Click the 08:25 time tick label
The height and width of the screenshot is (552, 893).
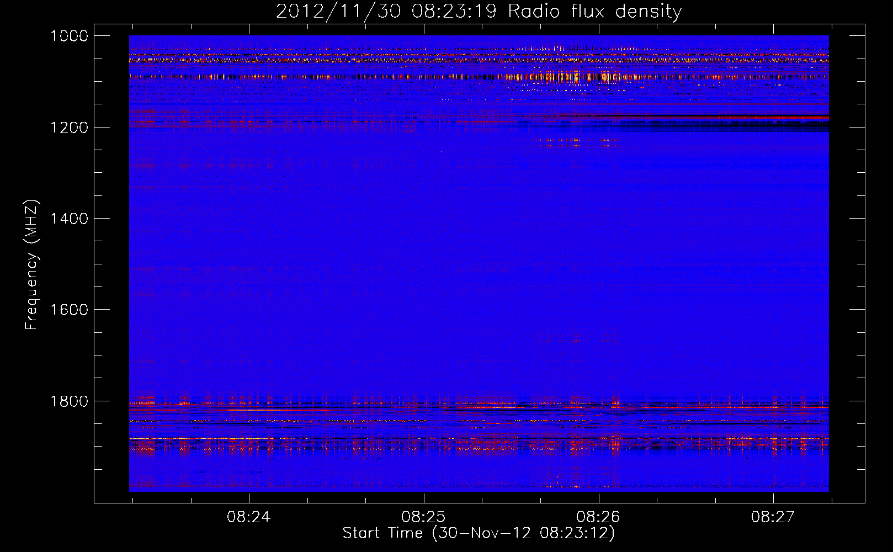click(x=424, y=517)
